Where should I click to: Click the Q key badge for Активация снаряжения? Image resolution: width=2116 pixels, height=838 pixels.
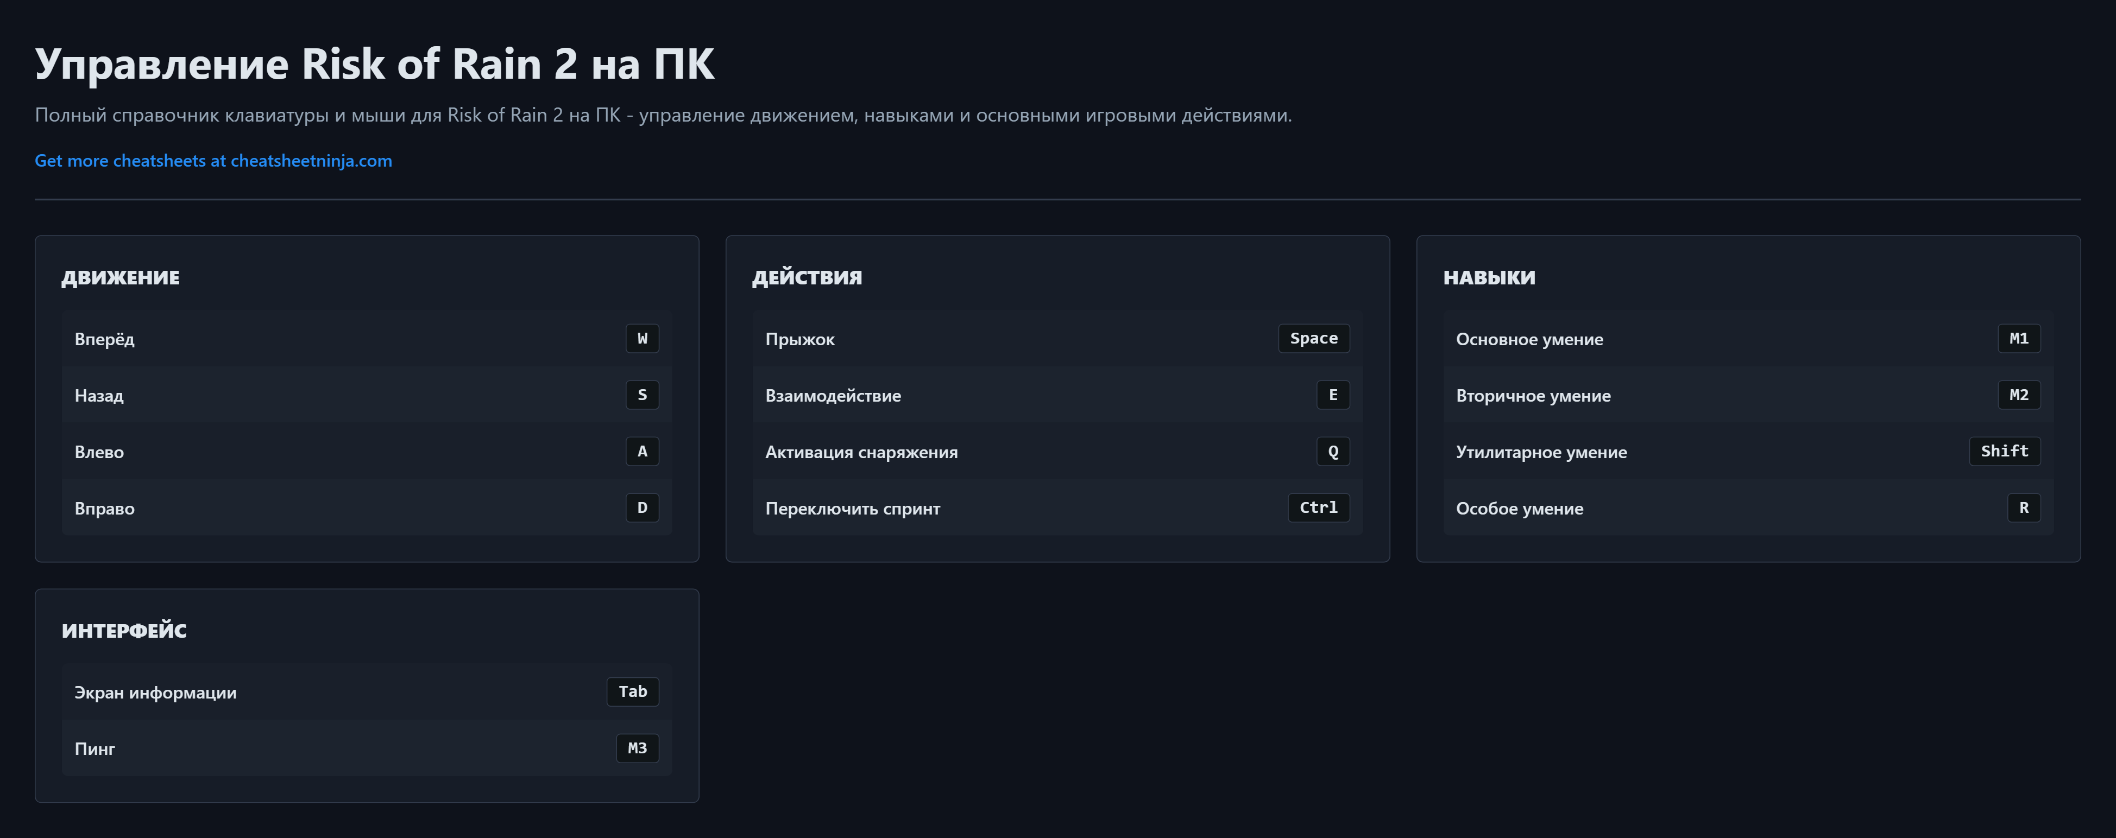tap(1332, 452)
